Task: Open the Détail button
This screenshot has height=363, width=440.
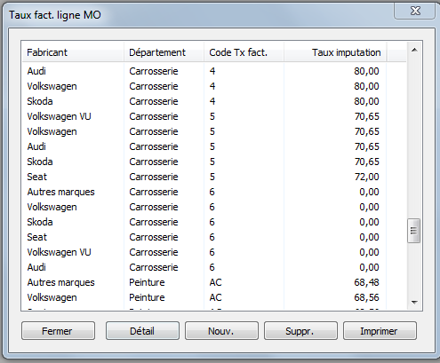Action: (142, 331)
